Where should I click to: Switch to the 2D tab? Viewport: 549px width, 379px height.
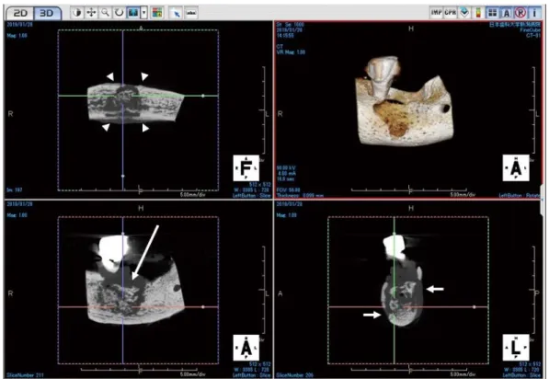[x=20, y=13]
